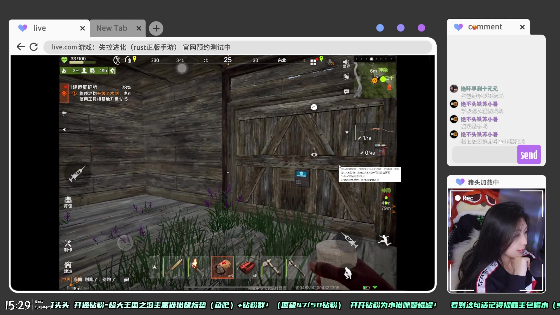Viewport: 560px width, 315px height.
Task: Select the wooden sword hotbar slot
Action: click(174, 267)
